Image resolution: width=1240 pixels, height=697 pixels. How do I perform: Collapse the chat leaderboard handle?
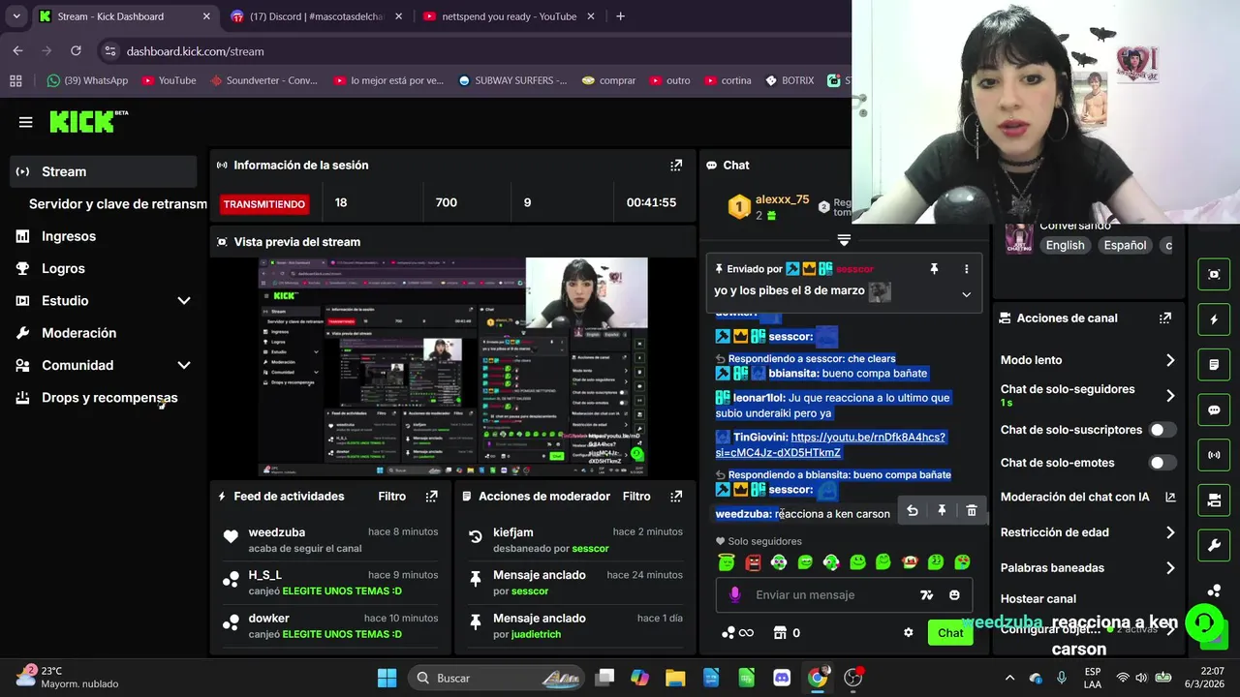844,239
